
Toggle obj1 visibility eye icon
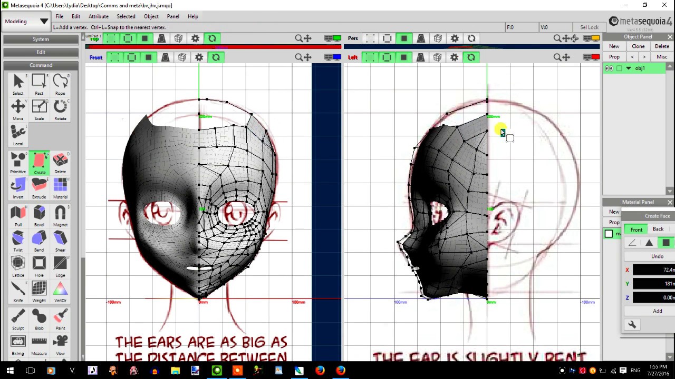point(609,68)
